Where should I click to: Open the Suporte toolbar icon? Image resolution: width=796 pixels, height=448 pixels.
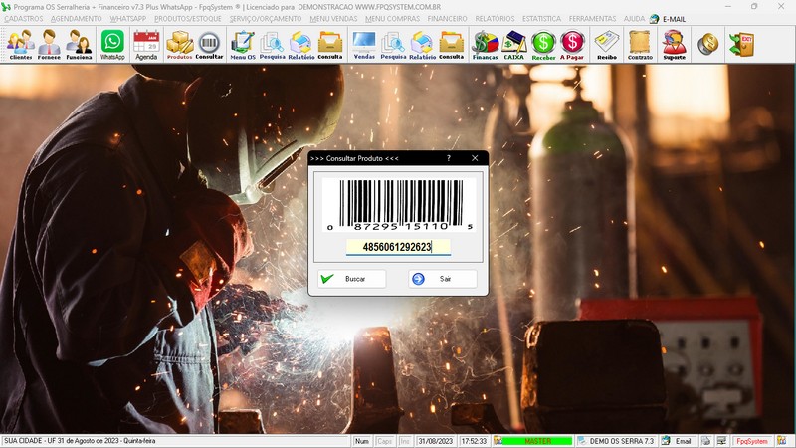674,44
